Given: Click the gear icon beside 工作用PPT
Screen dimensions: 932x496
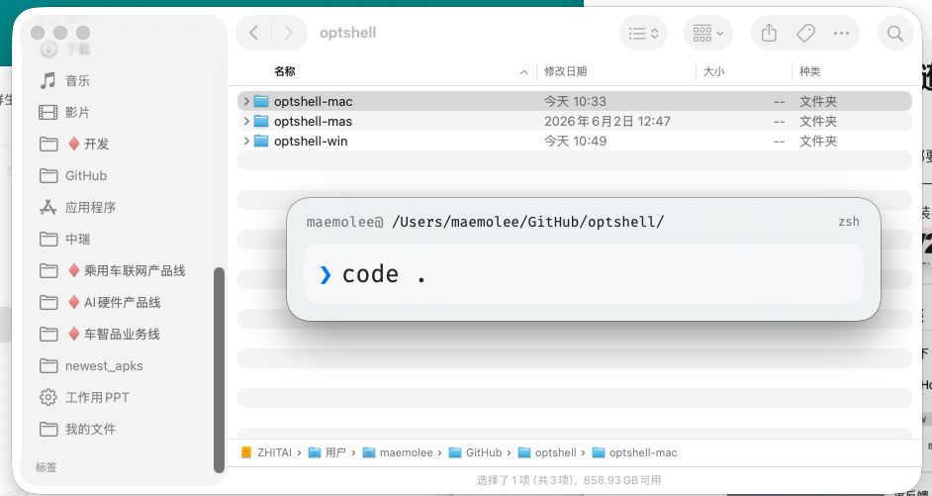Looking at the screenshot, I should click(47, 397).
